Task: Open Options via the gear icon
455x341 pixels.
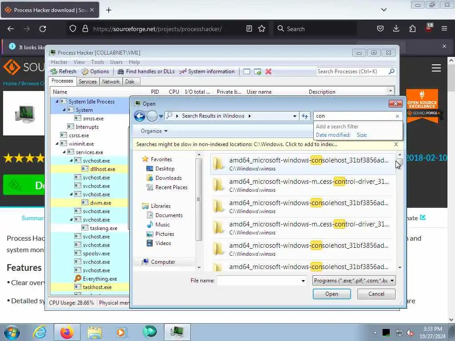Action: [85, 71]
